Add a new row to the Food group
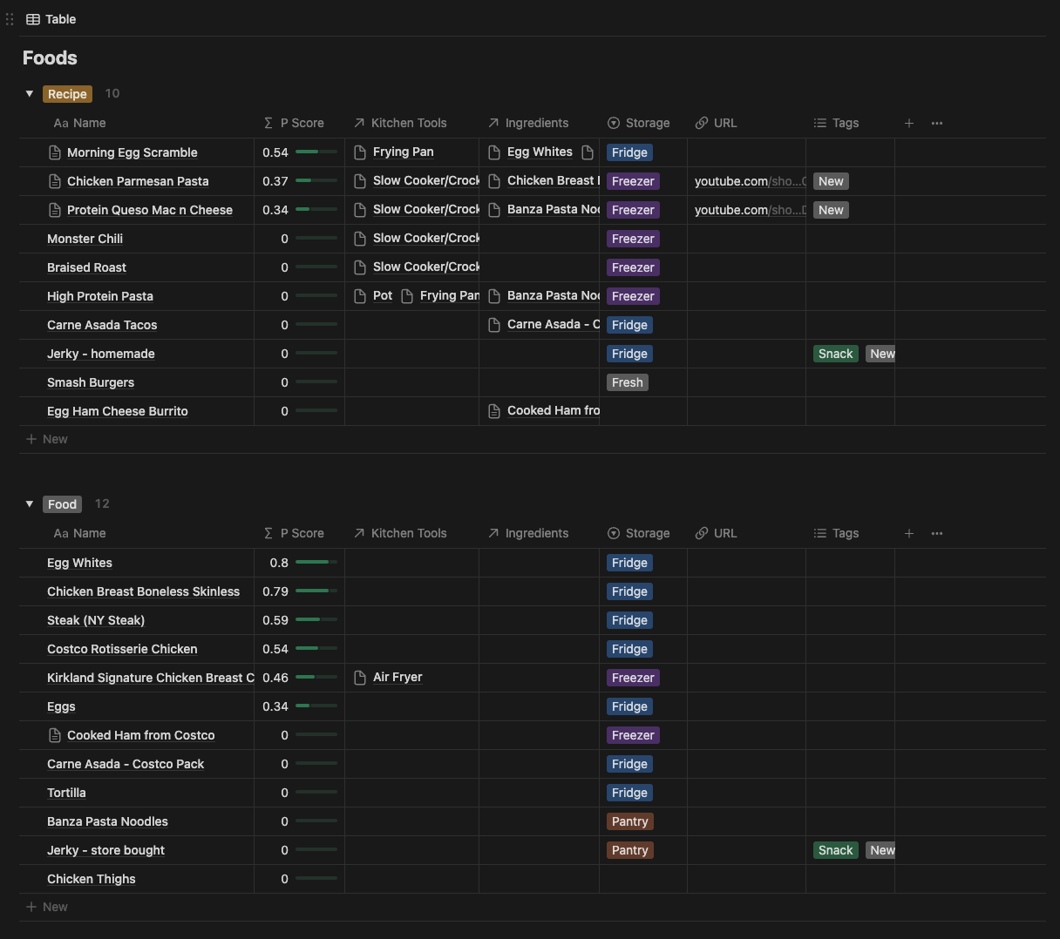This screenshot has width=1060, height=939. click(47, 907)
